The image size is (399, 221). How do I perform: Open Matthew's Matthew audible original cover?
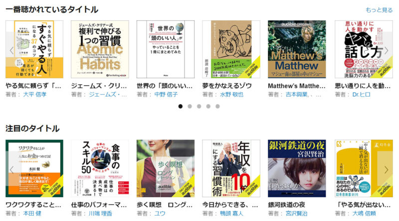(x=297, y=49)
